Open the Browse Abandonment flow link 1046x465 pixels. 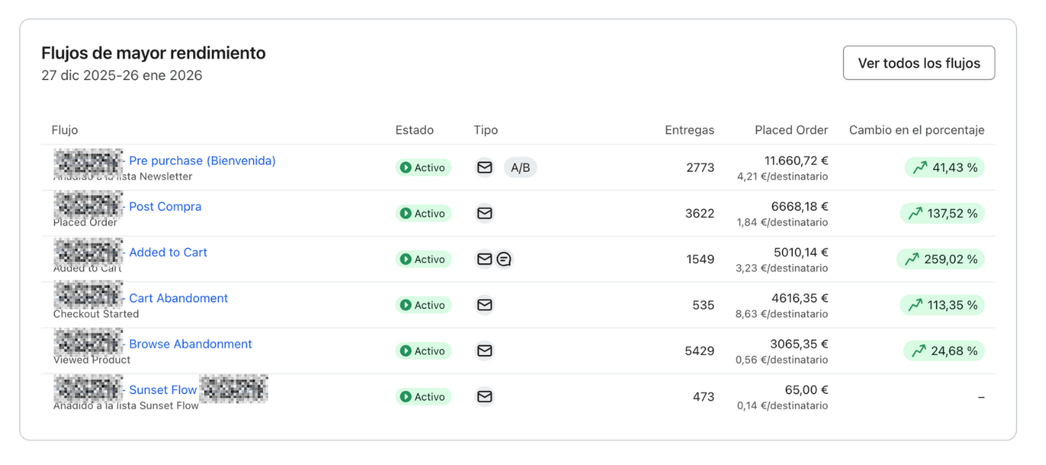(190, 345)
